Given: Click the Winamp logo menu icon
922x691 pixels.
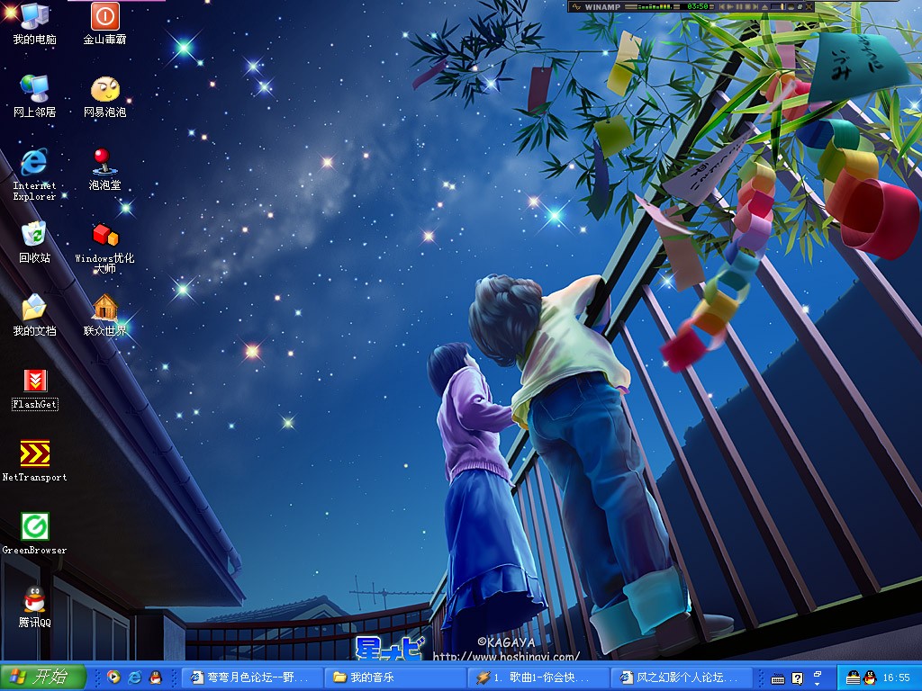Looking at the screenshot, I should 577,7.
